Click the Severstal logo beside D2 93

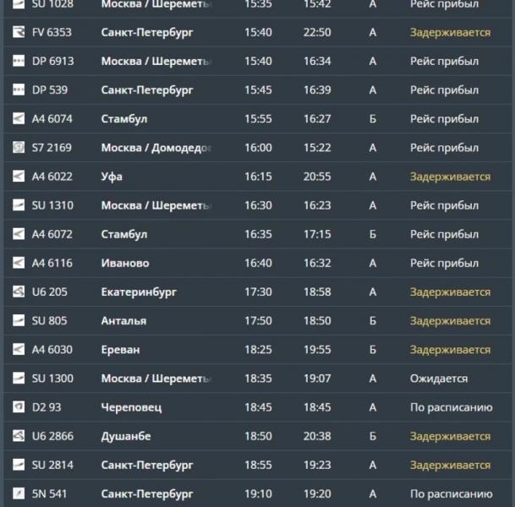pos(19,407)
